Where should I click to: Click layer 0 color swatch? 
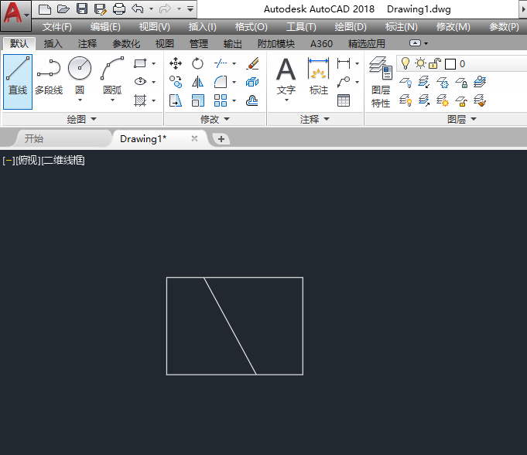450,64
